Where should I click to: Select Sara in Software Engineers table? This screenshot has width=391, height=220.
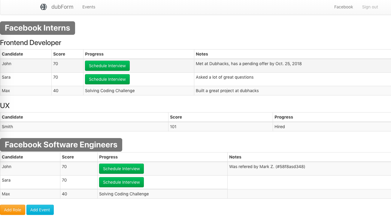pos(6,180)
